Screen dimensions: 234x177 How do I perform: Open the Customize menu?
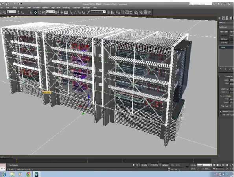pos(76,7)
